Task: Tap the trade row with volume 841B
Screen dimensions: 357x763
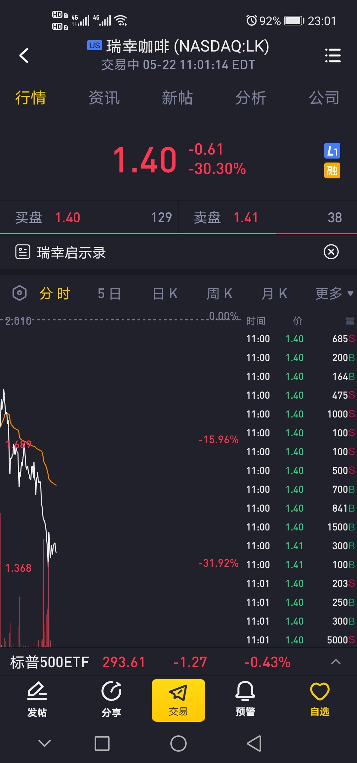Action: click(x=300, y=508)
